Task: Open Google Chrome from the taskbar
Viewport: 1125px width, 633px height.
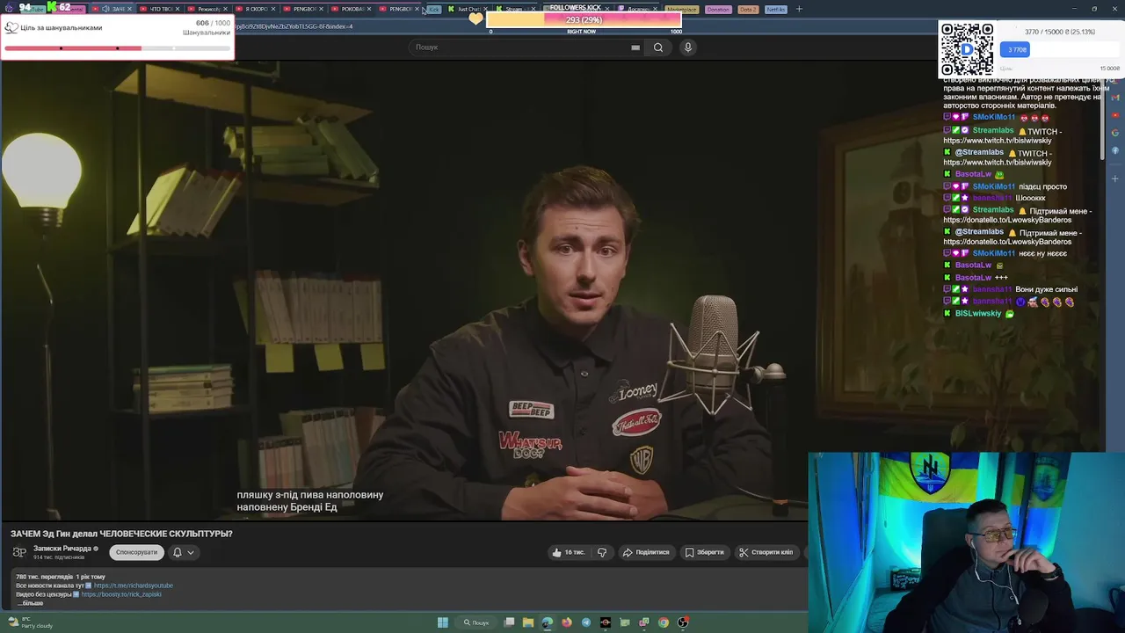Action: 664,622
